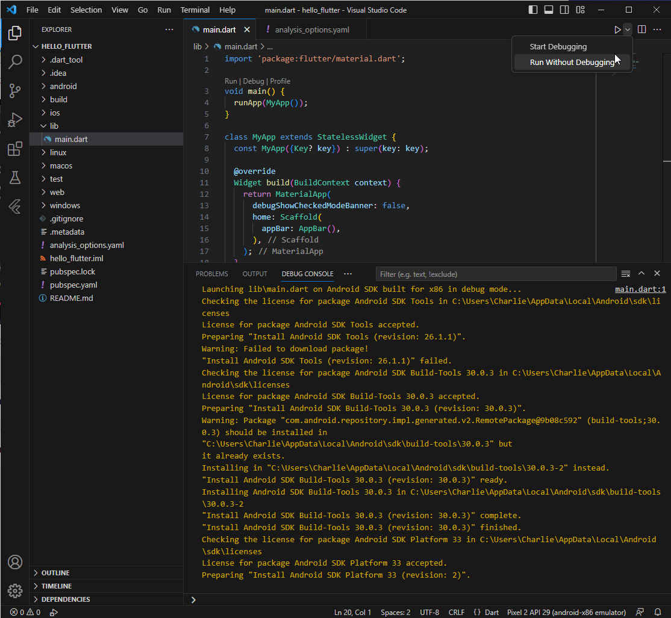Open the notifications bell in status bar
The height and width of the screenshot is (618, 671).
click(658, 613)
